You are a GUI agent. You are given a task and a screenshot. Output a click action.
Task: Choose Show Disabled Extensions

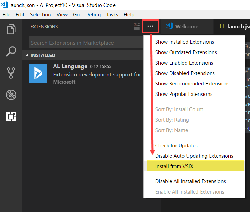point(194,73)
